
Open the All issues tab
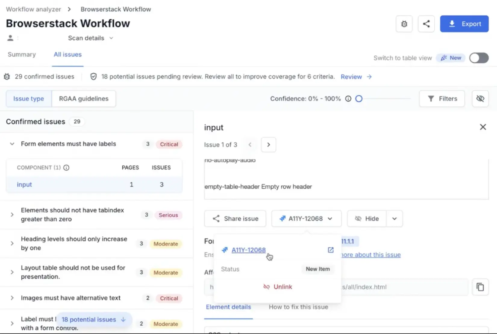pos(68,54)
